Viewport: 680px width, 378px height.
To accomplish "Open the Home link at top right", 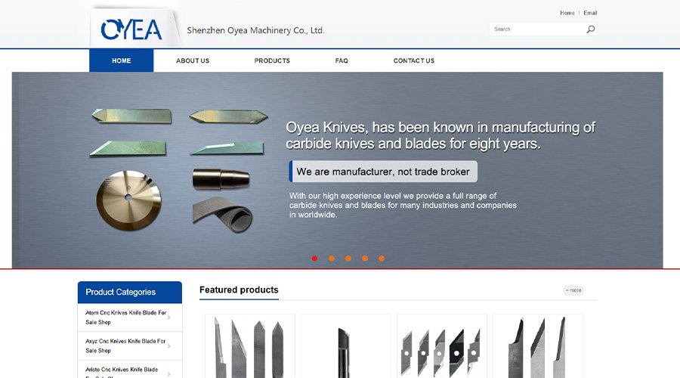I will [x=567, y=13].
